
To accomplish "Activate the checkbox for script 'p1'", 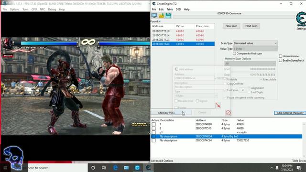I will click(153, 132).
